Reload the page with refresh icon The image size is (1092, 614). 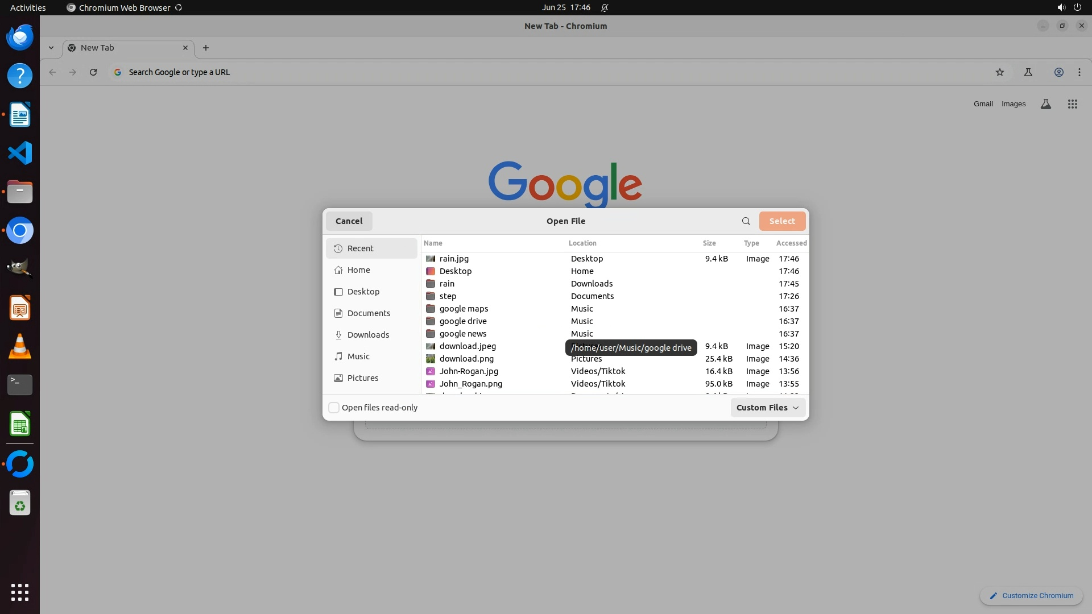[x=93, y=72]
